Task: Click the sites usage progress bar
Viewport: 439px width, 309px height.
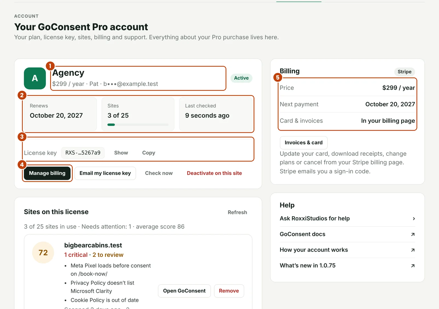Action: tap(138, 125)
